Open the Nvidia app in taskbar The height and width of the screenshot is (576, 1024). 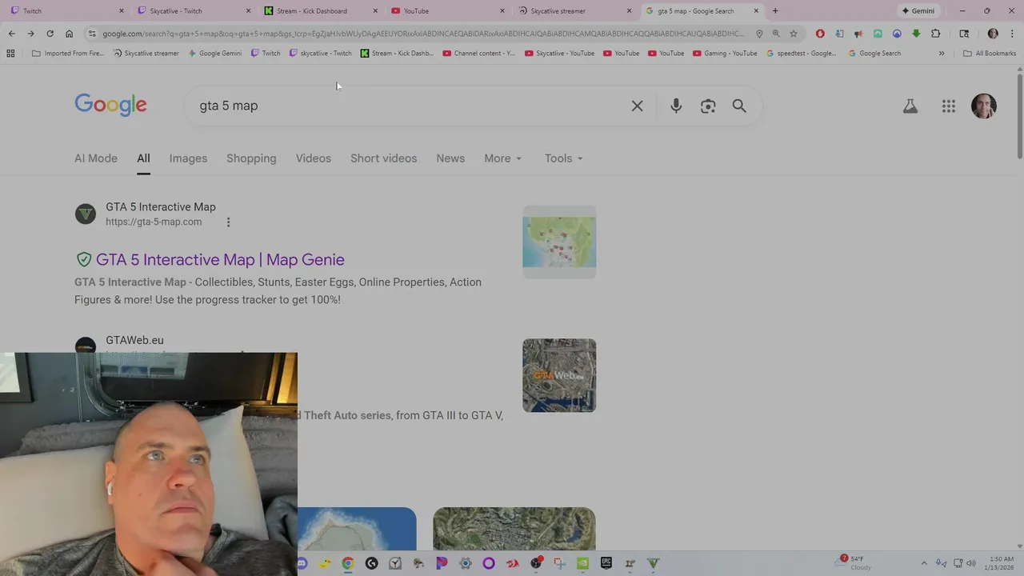(582, 563)
